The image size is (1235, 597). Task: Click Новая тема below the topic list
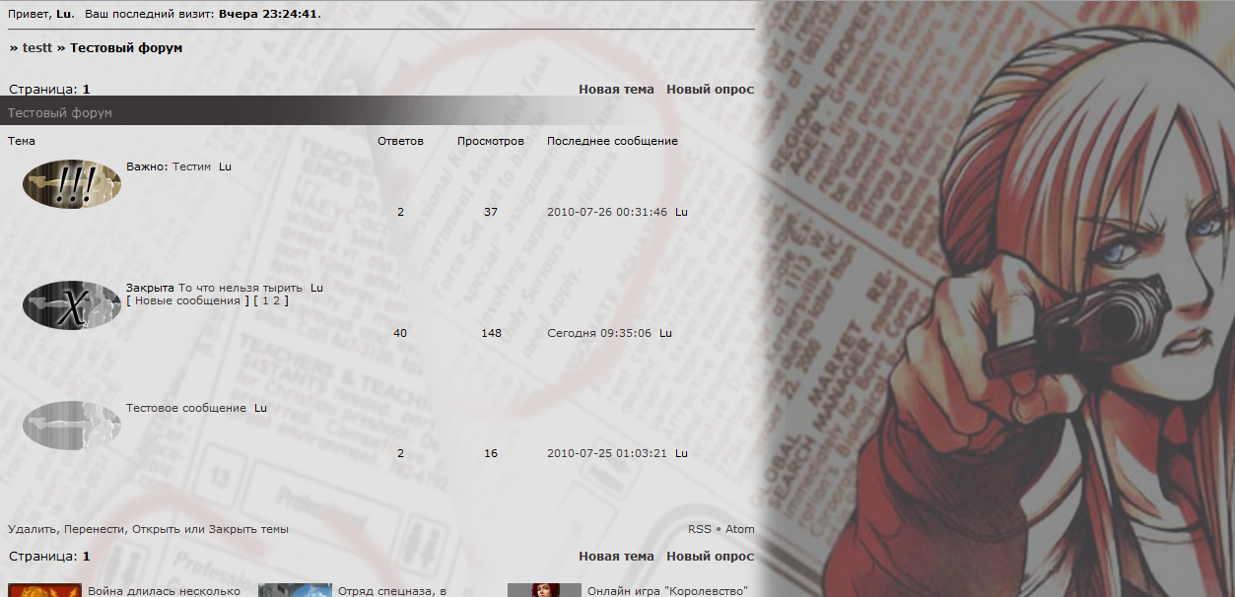[616, 556]
